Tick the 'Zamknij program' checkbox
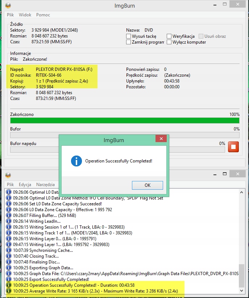 click(x=128, y=42)
